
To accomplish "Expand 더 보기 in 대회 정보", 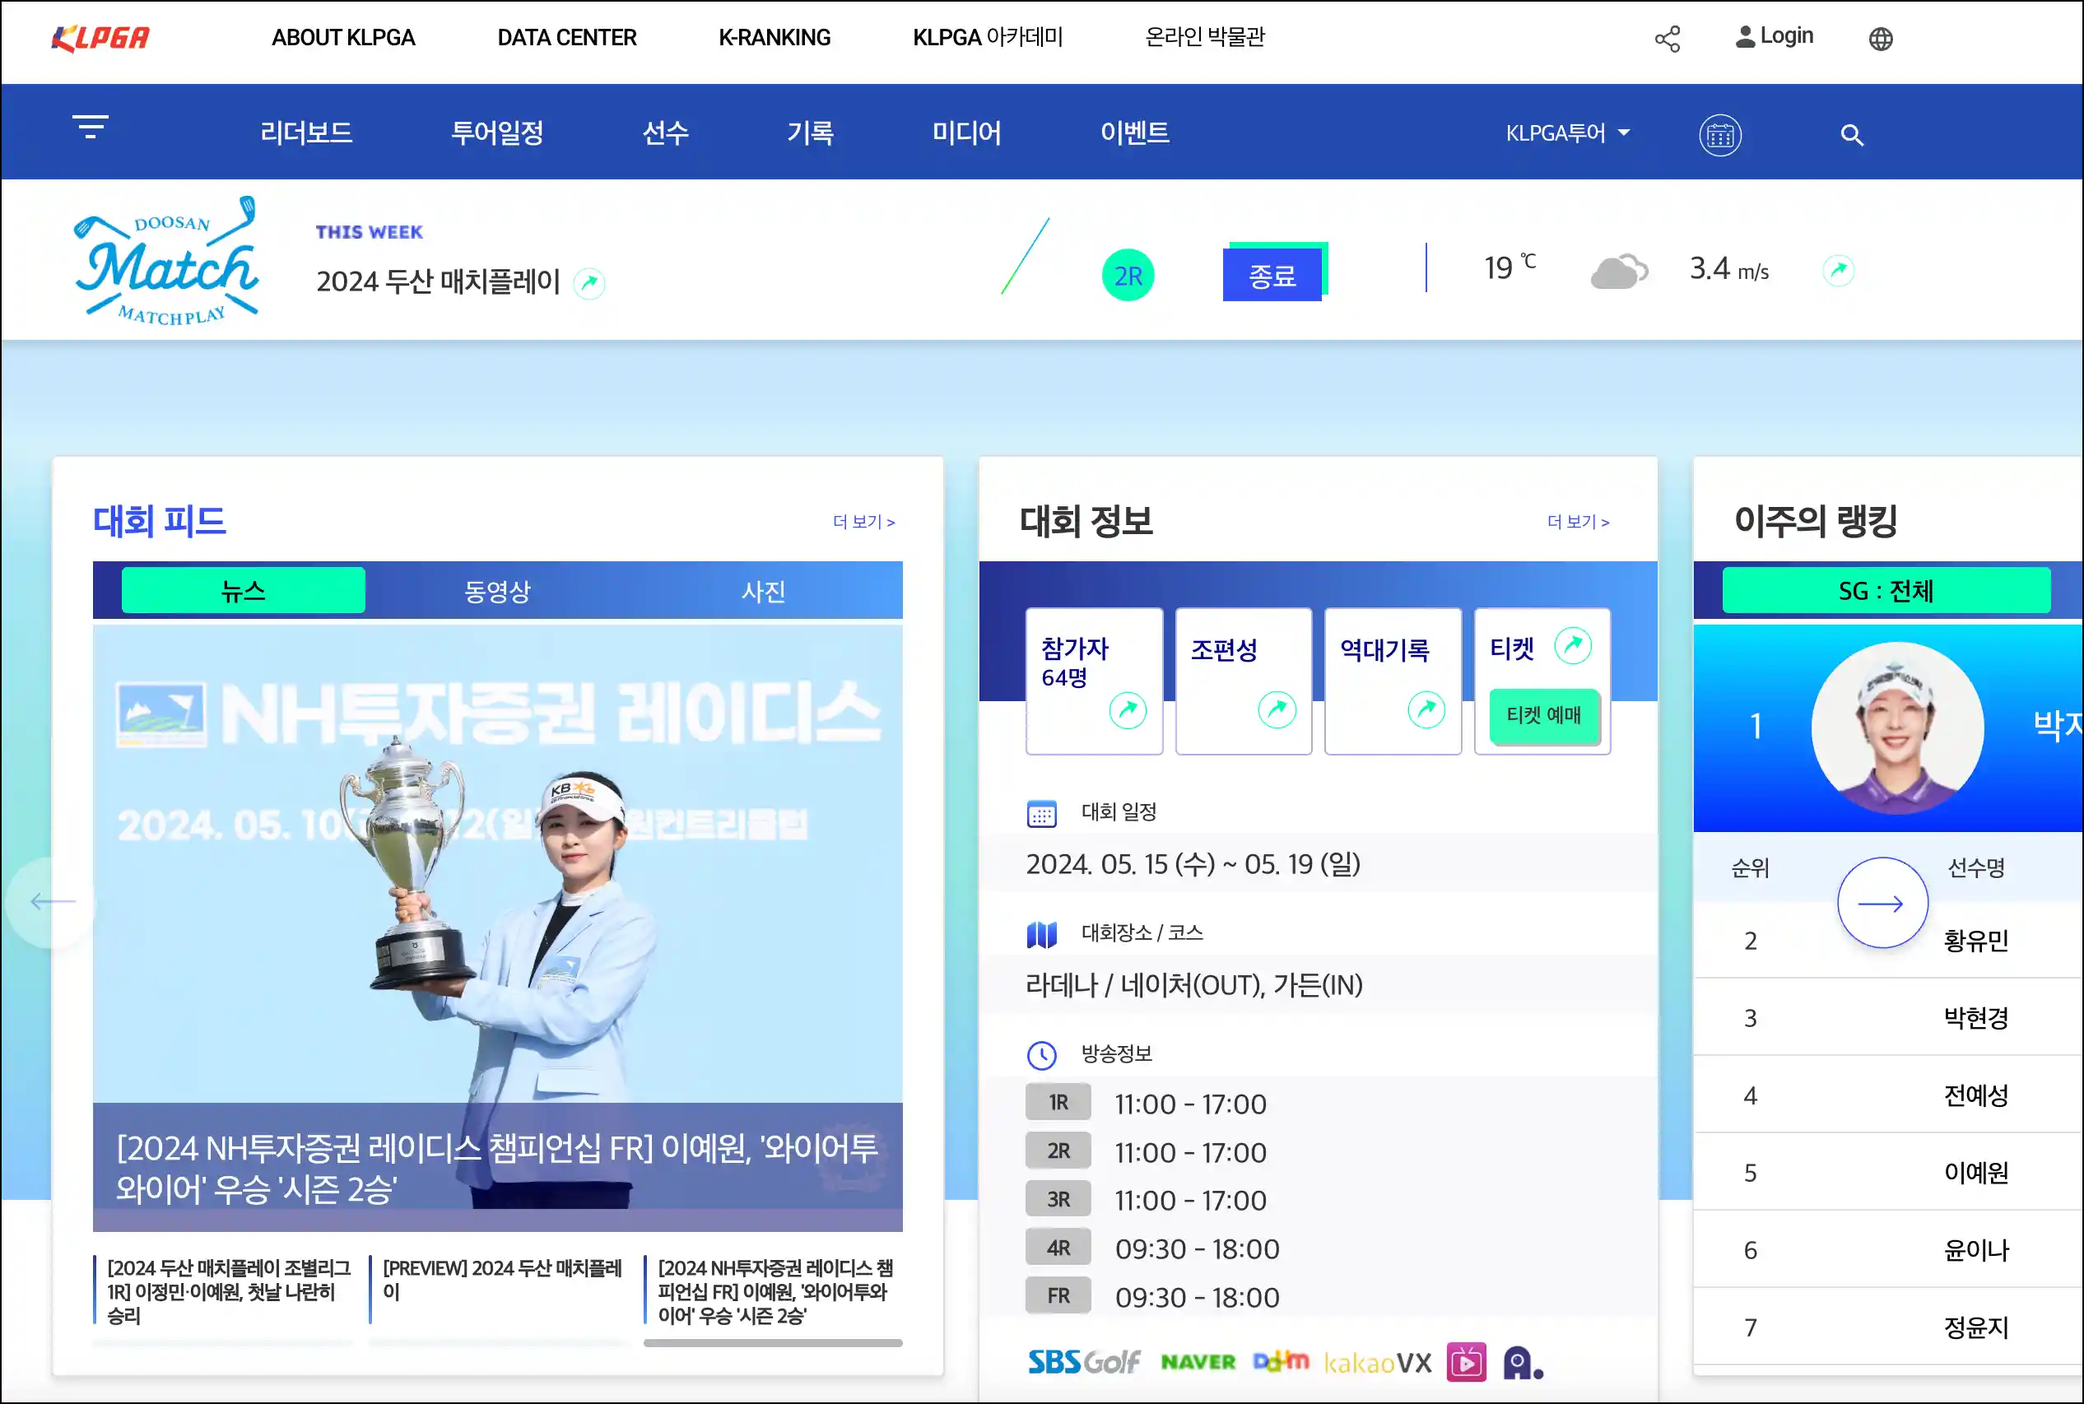I will coord(1578,522).
